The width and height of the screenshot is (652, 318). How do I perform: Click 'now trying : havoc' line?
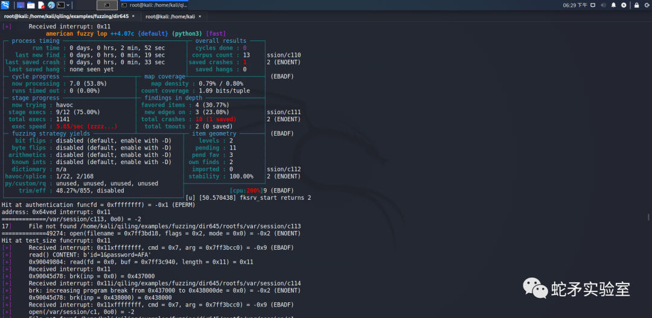pyautogui.click(x=42, y=105)
